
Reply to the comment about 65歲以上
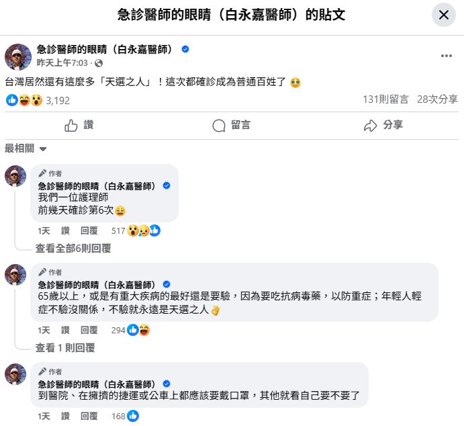(x=89, y=330)
